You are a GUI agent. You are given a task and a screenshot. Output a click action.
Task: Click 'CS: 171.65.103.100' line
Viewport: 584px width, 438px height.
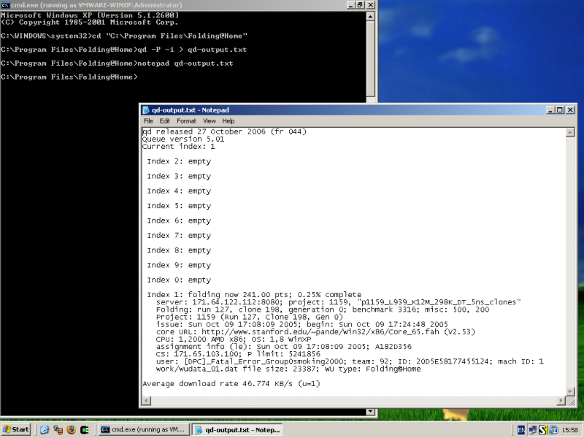238,354
